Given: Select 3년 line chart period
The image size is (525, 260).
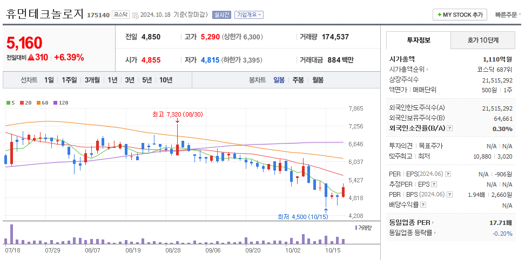Looking at the screenshot, I should 130,80.
